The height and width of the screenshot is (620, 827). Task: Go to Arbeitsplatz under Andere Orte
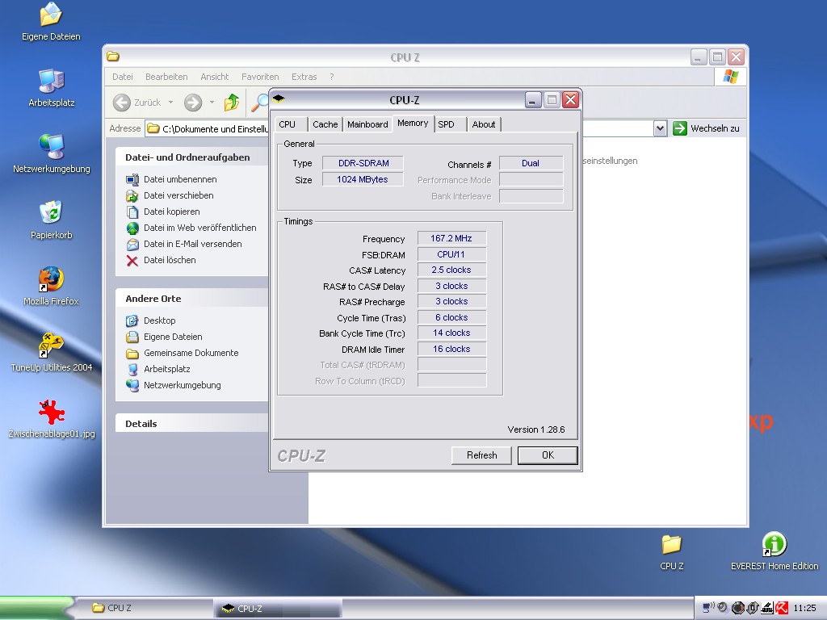pyautogui.click(x=166, y=370)
